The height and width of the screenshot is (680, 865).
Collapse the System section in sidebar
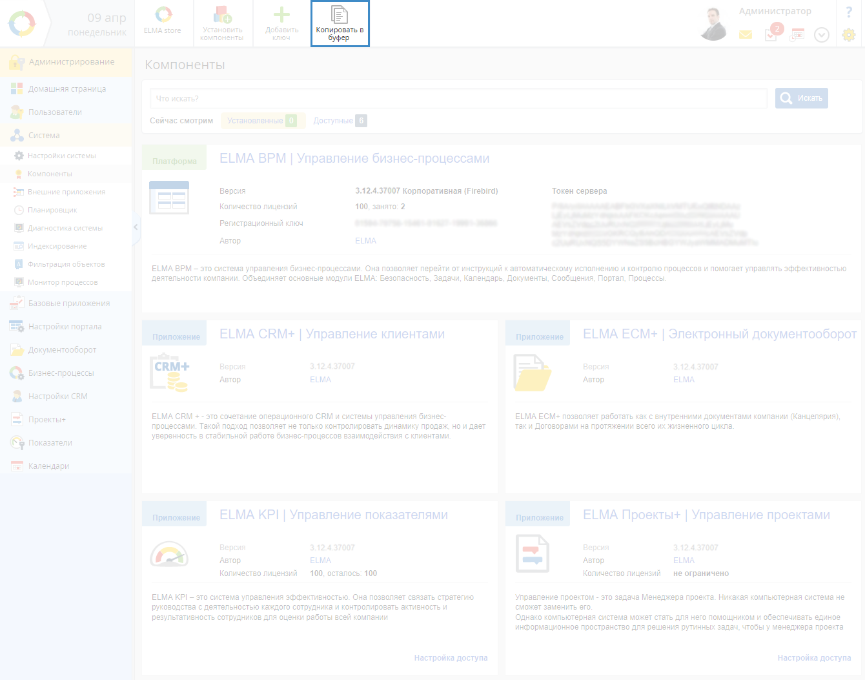[44, 136]
